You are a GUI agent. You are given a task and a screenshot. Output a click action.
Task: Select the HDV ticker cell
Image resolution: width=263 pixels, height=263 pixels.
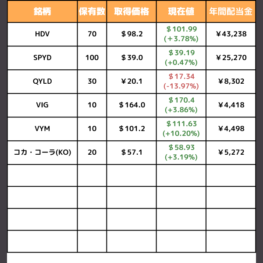(x=42, y=34)
